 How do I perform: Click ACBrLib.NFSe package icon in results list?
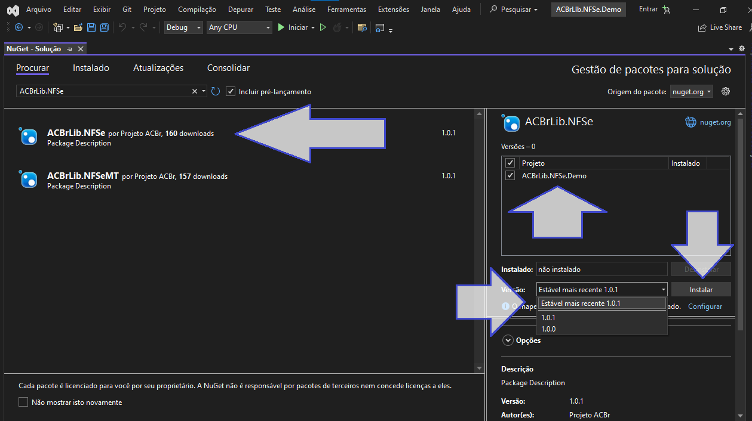point(29,137)
